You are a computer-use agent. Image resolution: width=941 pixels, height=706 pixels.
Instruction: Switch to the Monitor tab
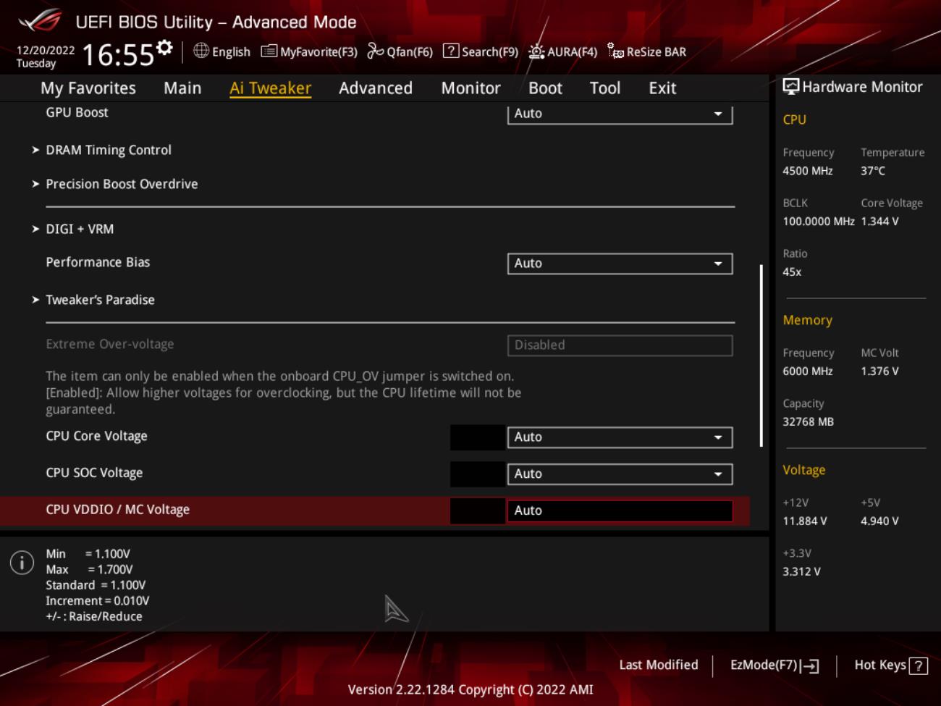[470, 88]
